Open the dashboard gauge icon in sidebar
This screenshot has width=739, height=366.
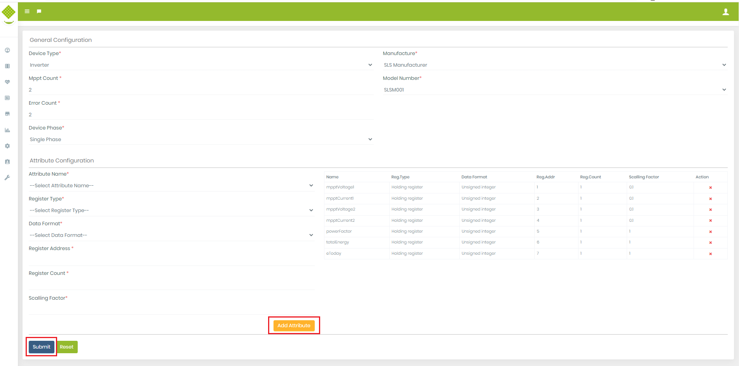7,50
